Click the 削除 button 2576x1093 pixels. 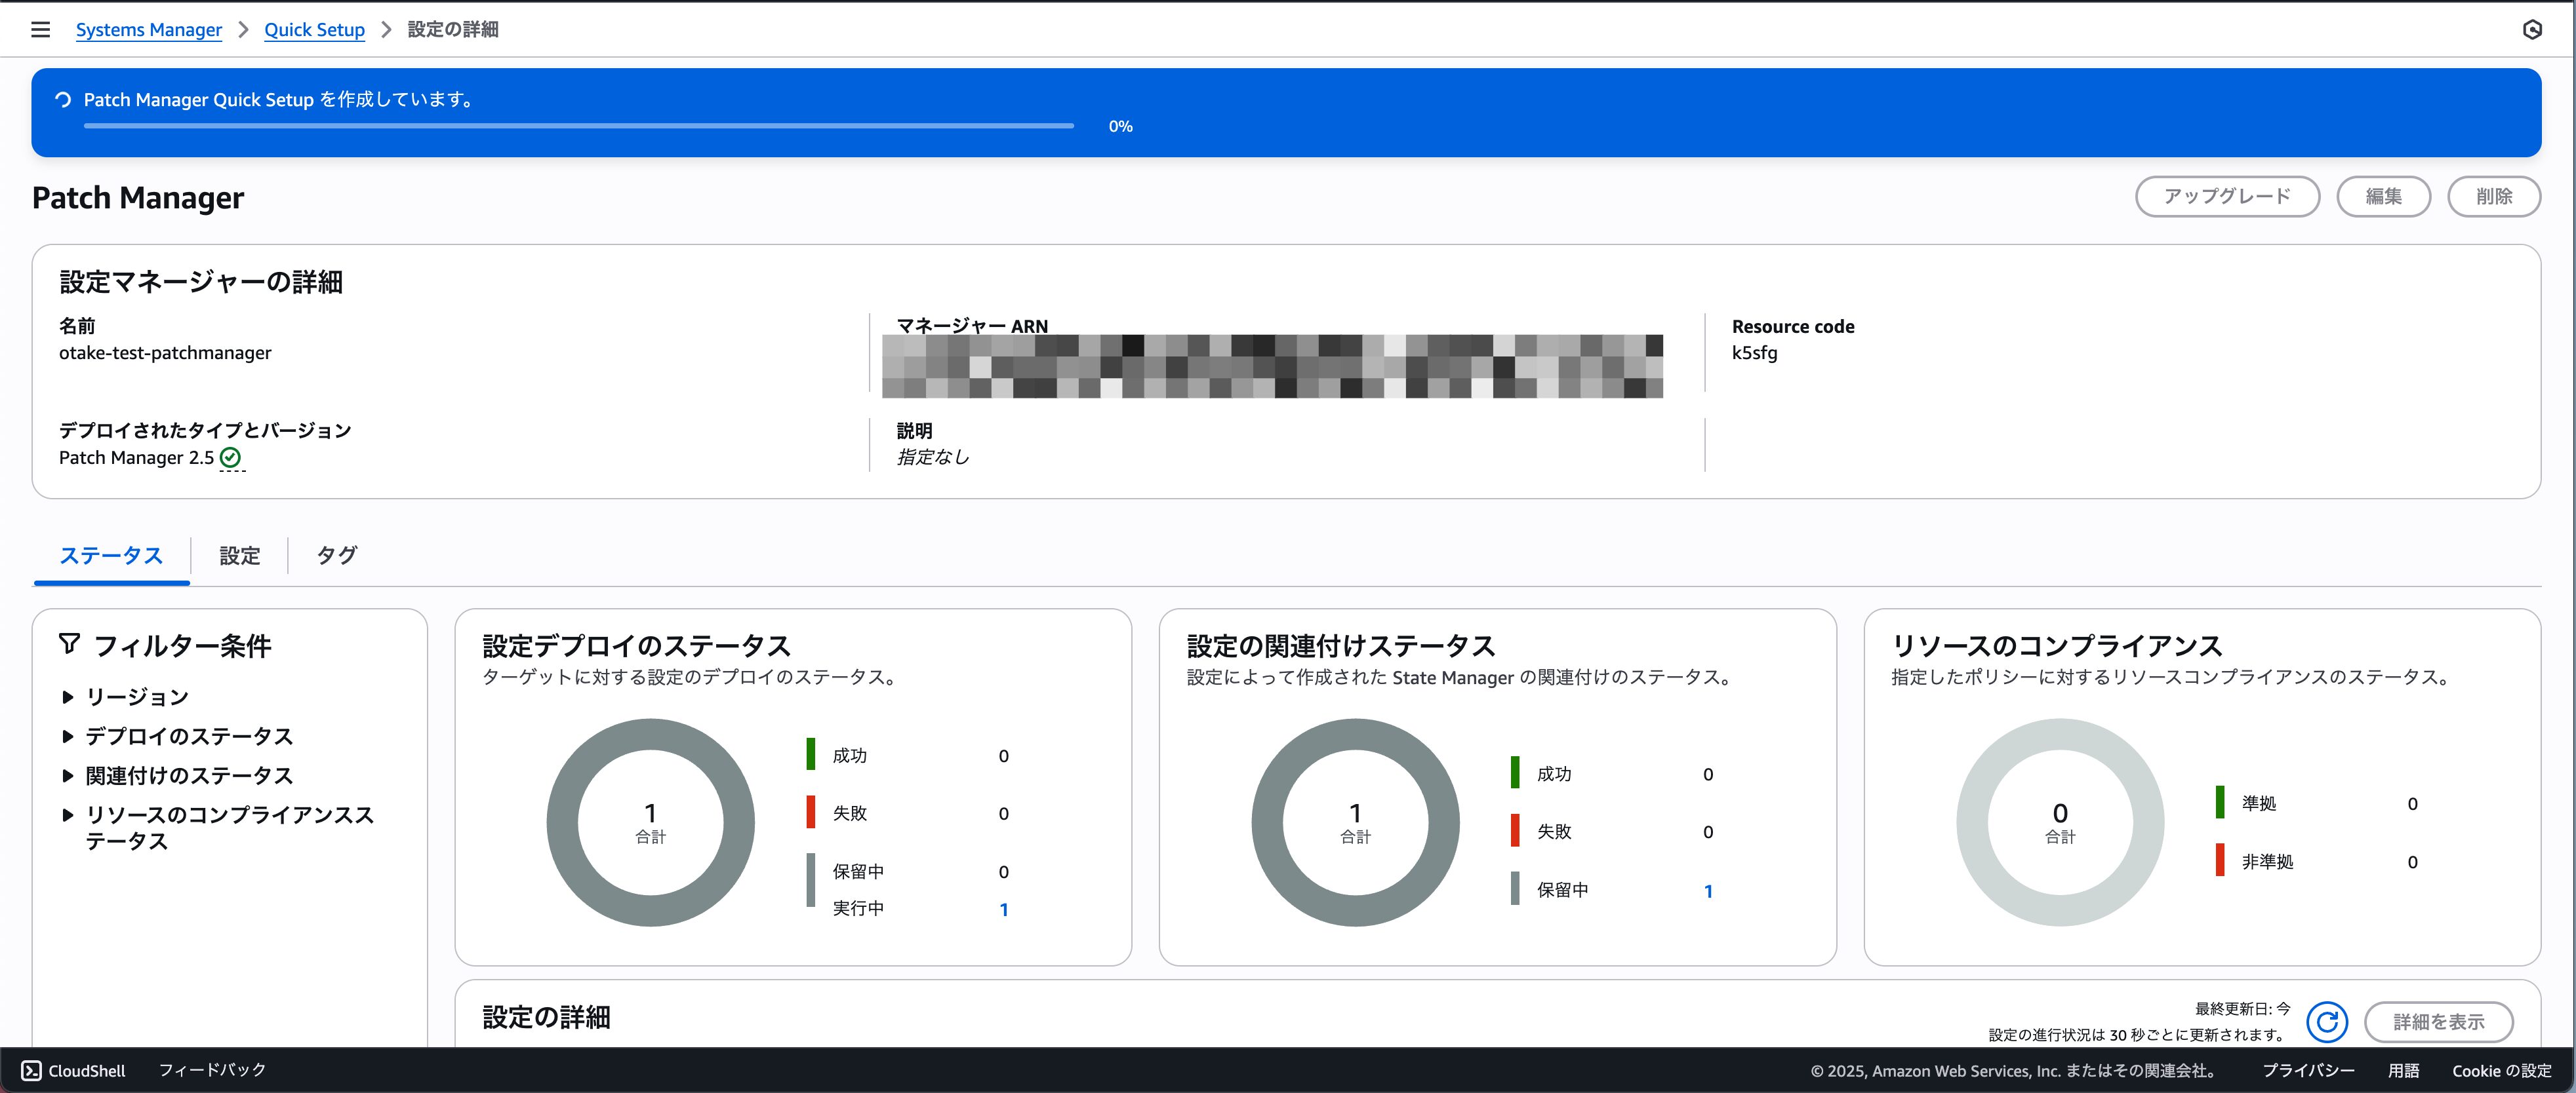click(2493, 197)
